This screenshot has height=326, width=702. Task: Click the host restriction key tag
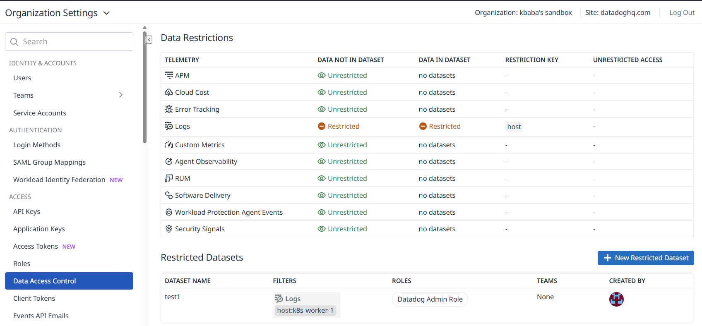(514, 127)
